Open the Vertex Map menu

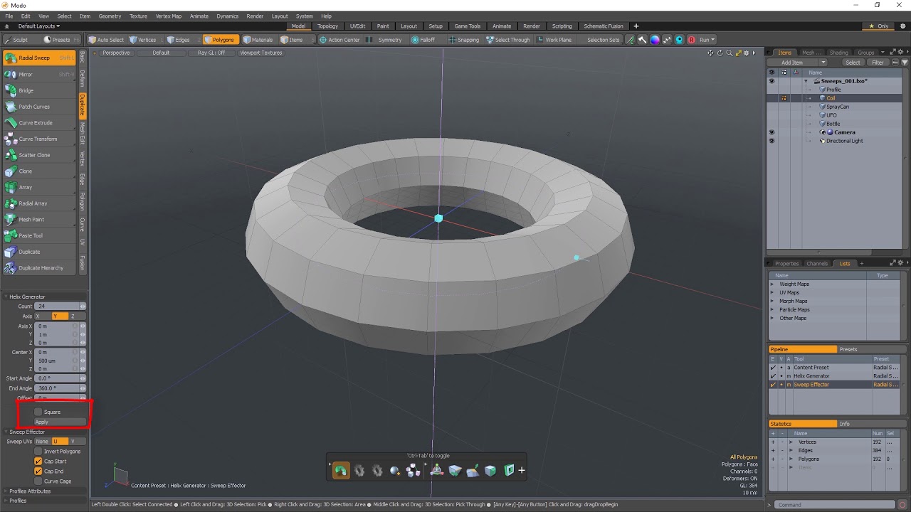(x=169, y=16)
